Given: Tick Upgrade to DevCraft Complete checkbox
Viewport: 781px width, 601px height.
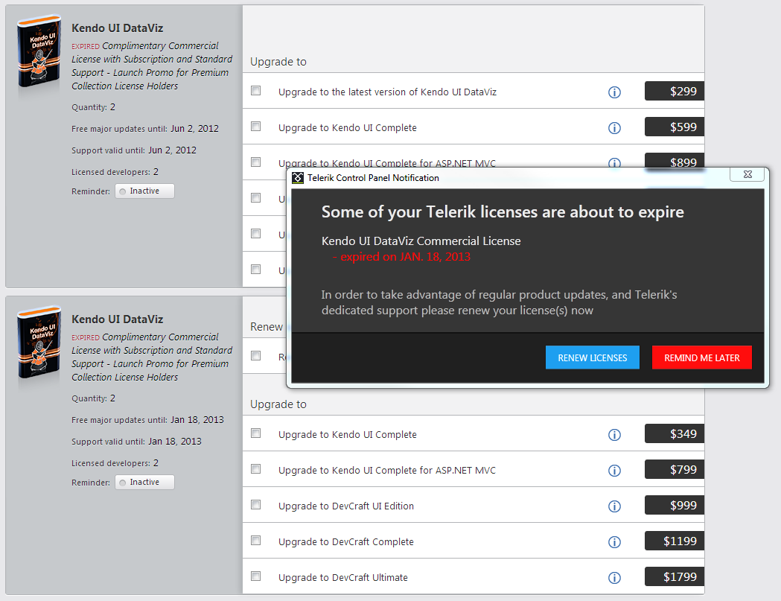Looking at the screenshot, I should [256, 541].
